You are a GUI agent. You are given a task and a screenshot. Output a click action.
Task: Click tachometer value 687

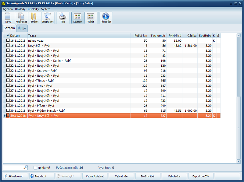coord(163,86)
